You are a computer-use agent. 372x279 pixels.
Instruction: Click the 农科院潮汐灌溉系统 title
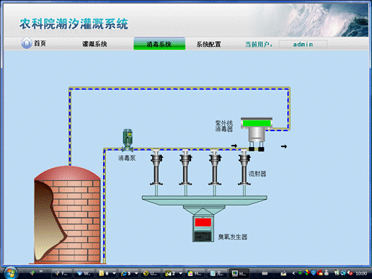coord(74,24)
